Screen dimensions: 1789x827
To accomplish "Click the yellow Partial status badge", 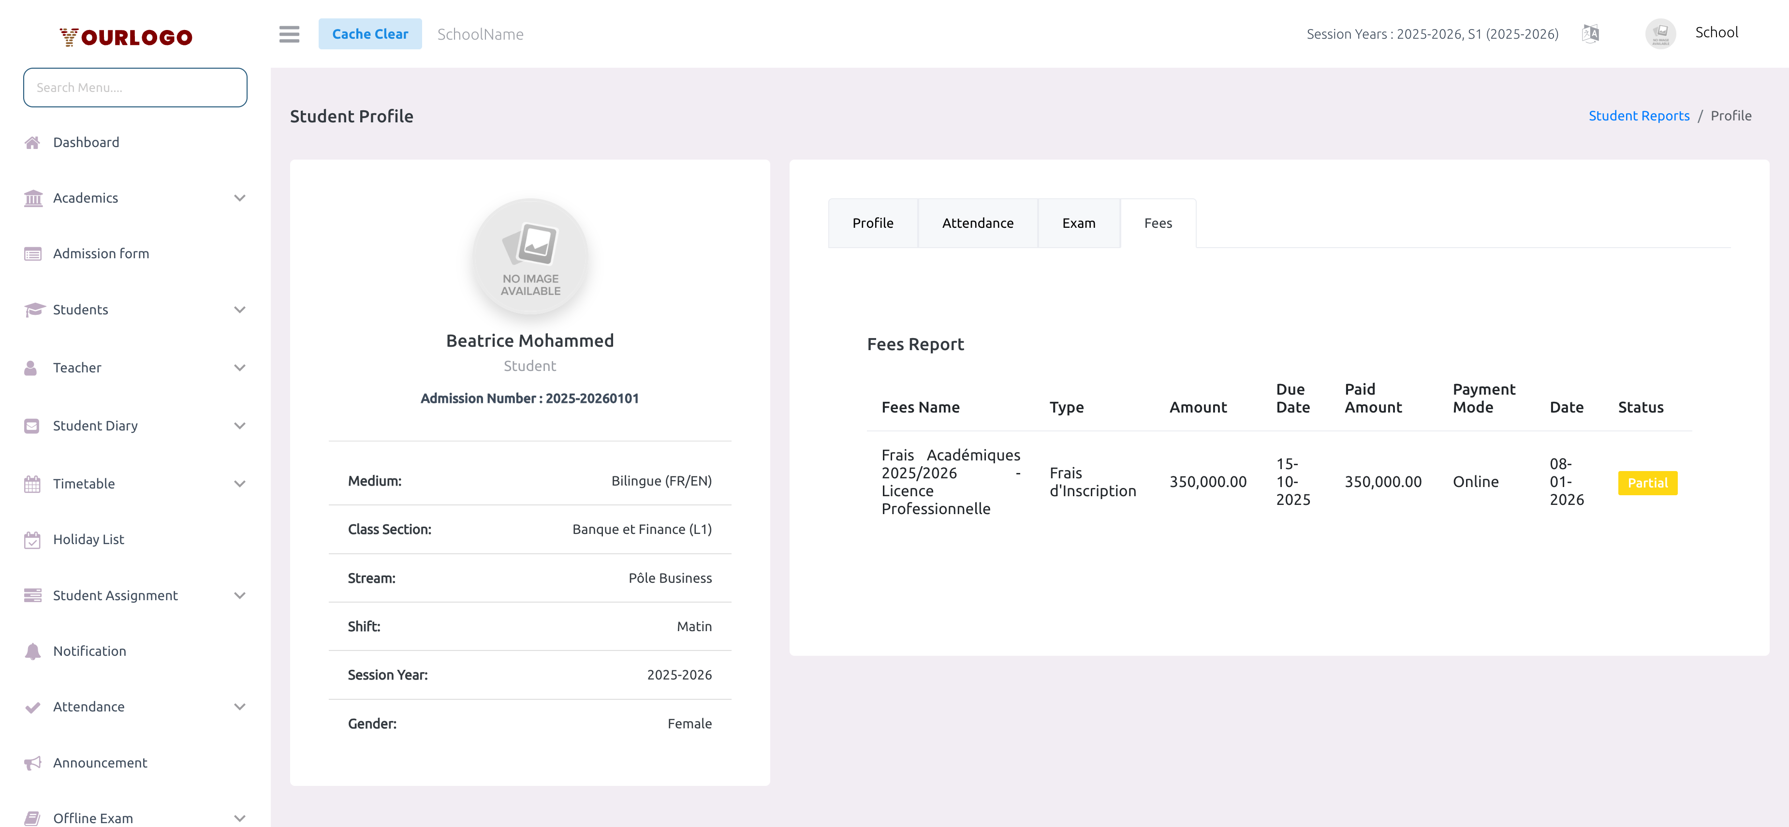I will coord(1647,483).
